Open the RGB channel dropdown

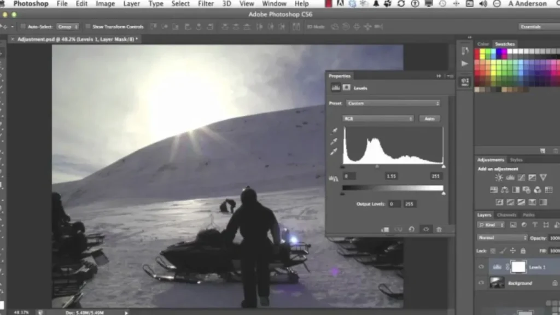[x=378, y=119]
